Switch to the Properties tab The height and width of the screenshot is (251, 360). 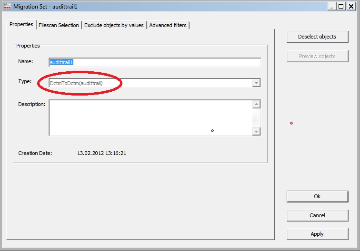point(21,25)
